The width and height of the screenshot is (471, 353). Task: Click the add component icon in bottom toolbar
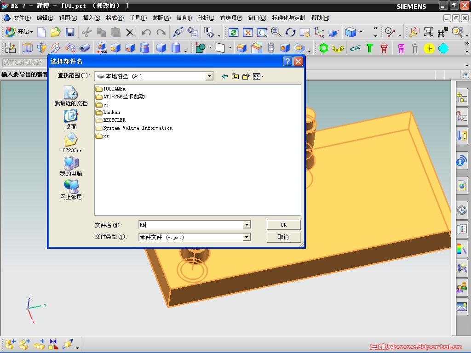click(x=11, y=344)
